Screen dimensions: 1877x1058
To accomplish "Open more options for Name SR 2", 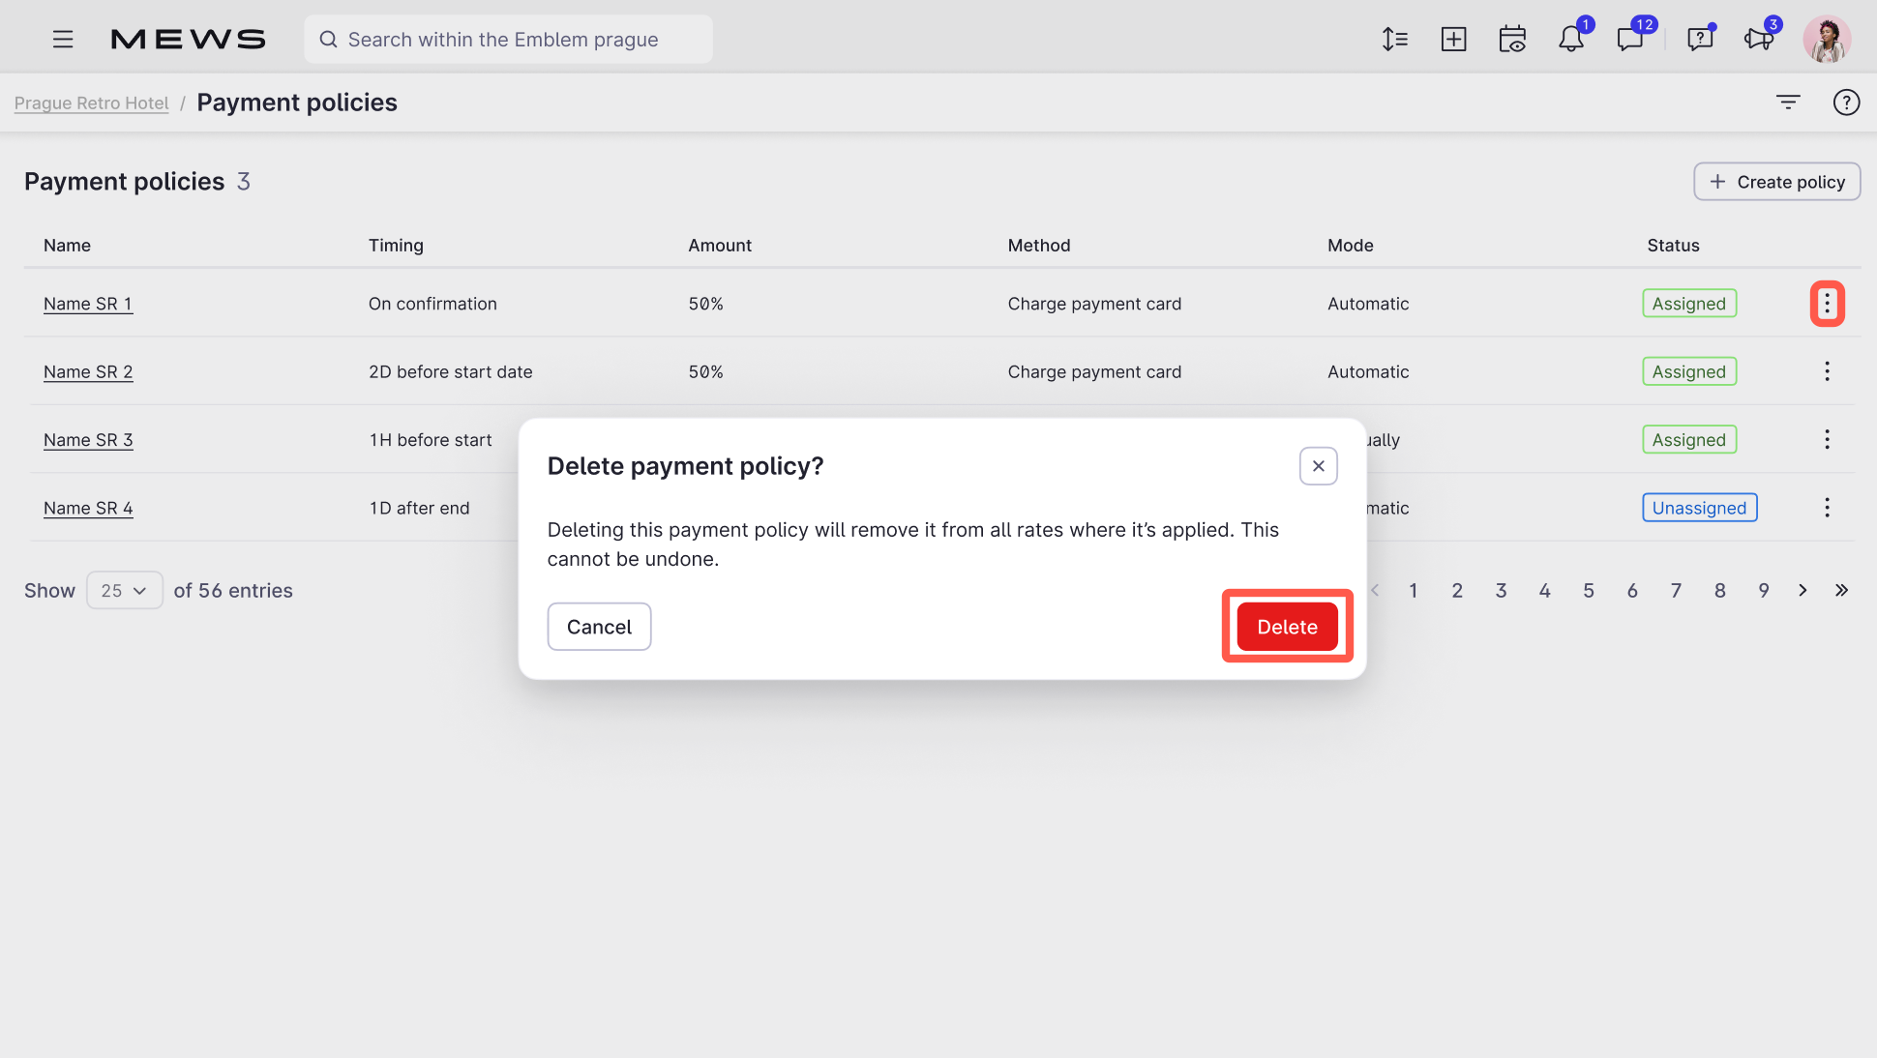I will [1827, 371].
